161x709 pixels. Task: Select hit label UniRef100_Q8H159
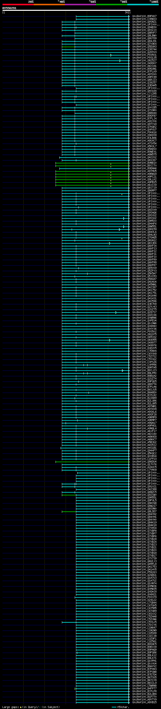pos(144,229)
